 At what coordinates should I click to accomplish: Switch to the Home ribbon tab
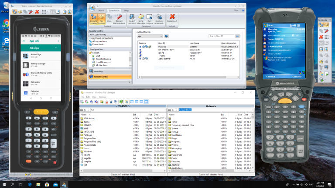pyautogui.click(x=101, y=10)
